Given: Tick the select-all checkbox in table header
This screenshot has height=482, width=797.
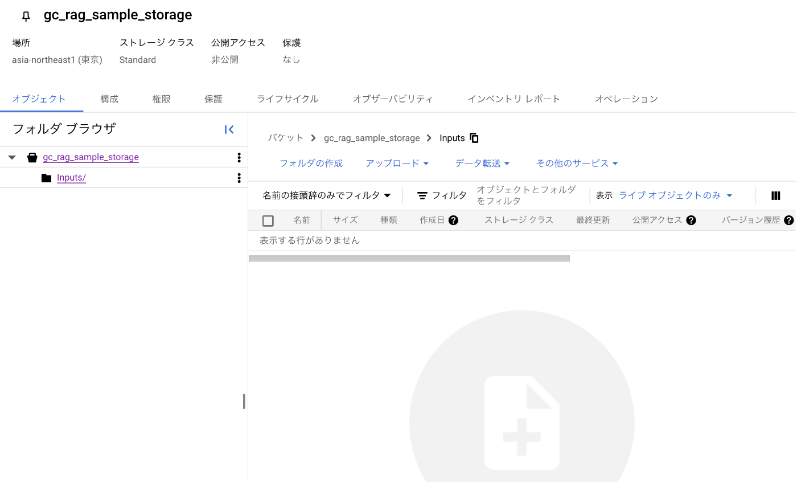Looking at the screenshot, I should 268,221.
